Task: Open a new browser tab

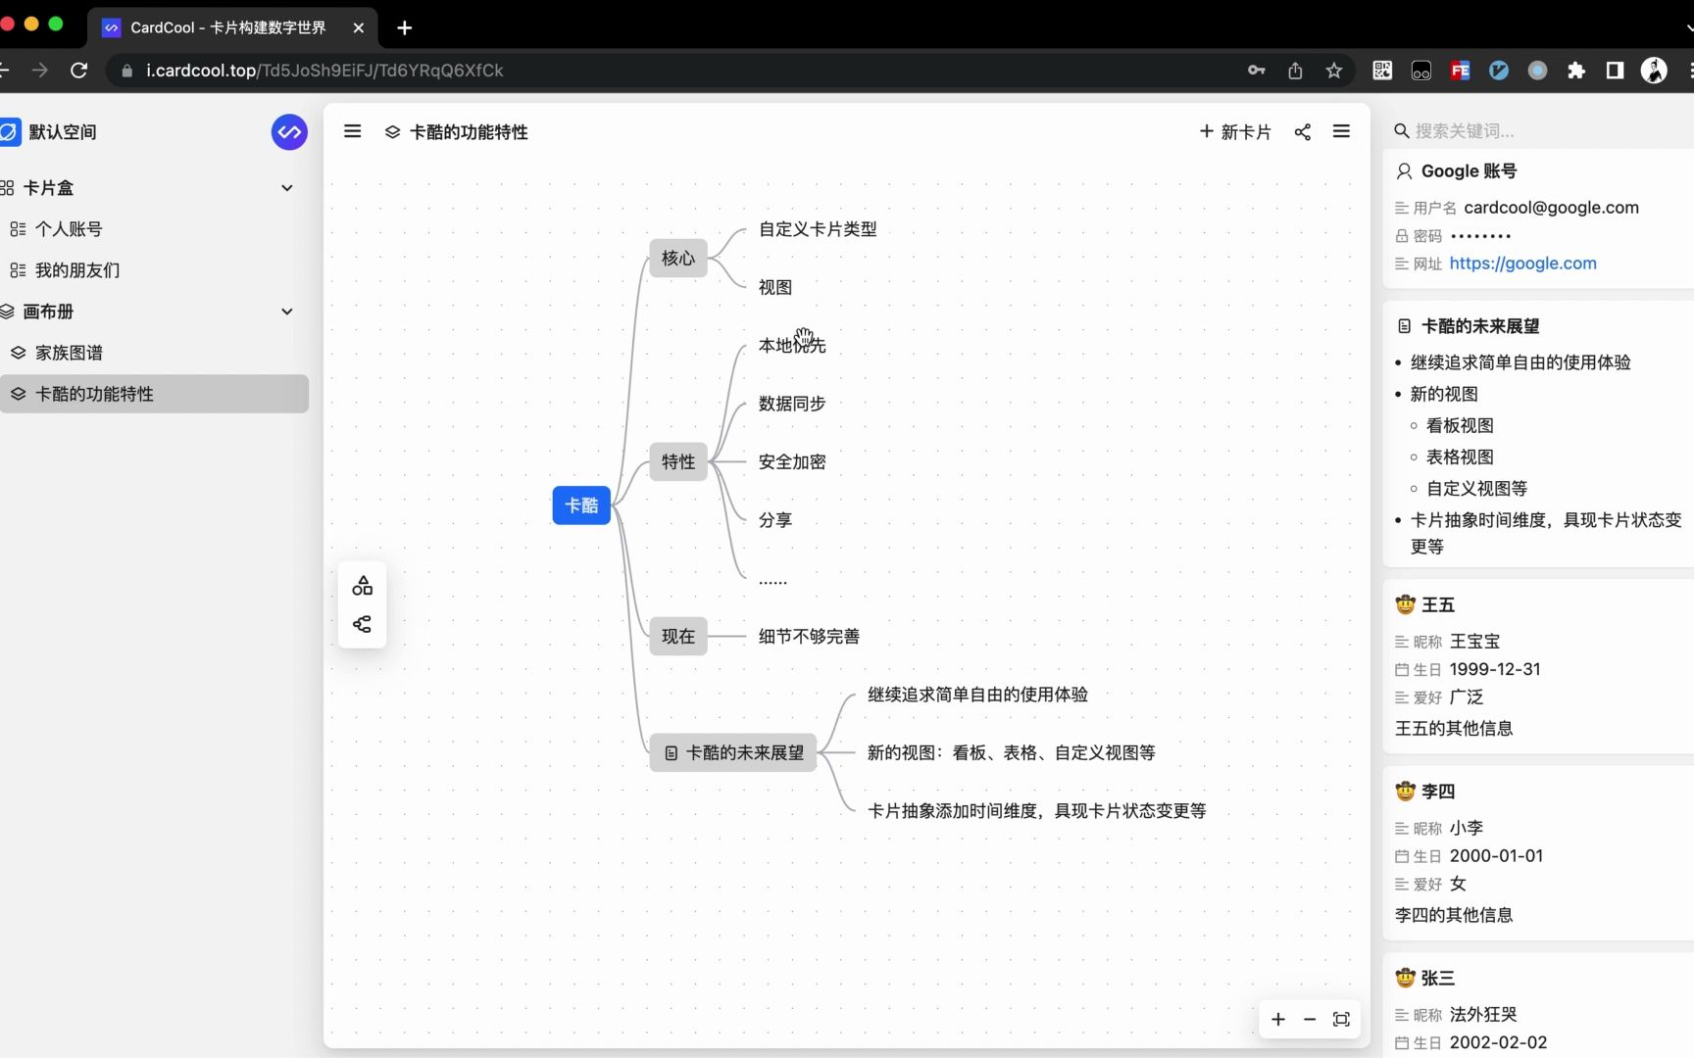Action: point(405,27)
